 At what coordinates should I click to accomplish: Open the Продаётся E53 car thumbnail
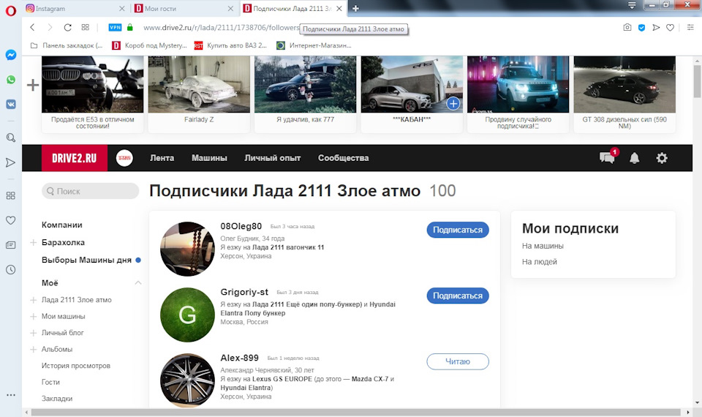pos(93,84)
